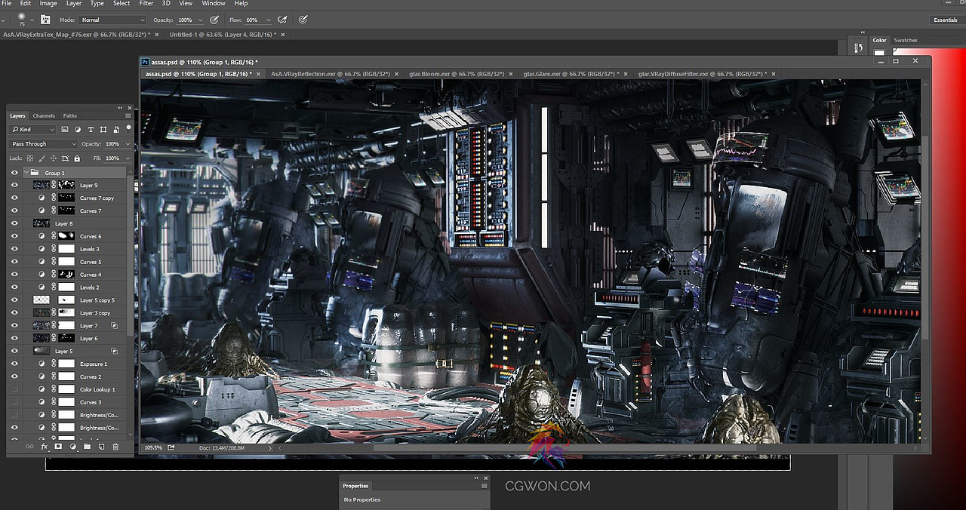Lock transparent pixels icon
The image size is (966, 510).
[x=30, y=158]
